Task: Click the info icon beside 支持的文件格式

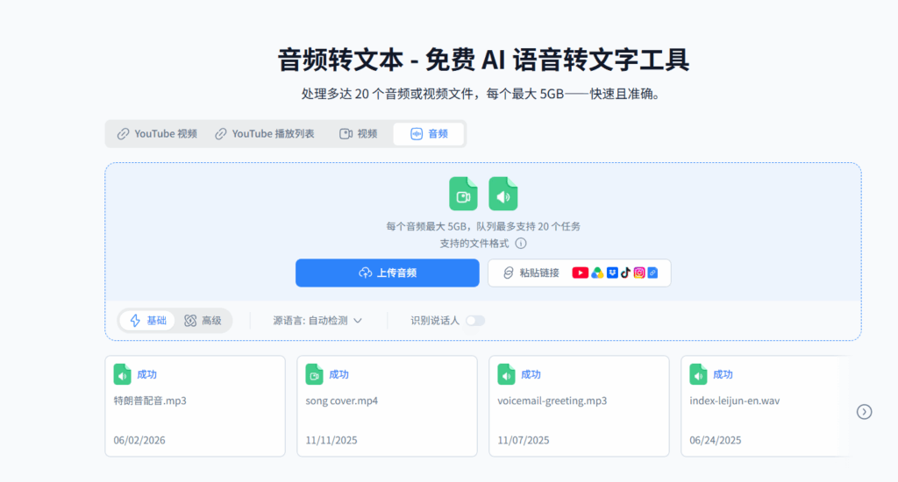Action: click(x=521, y=244)
